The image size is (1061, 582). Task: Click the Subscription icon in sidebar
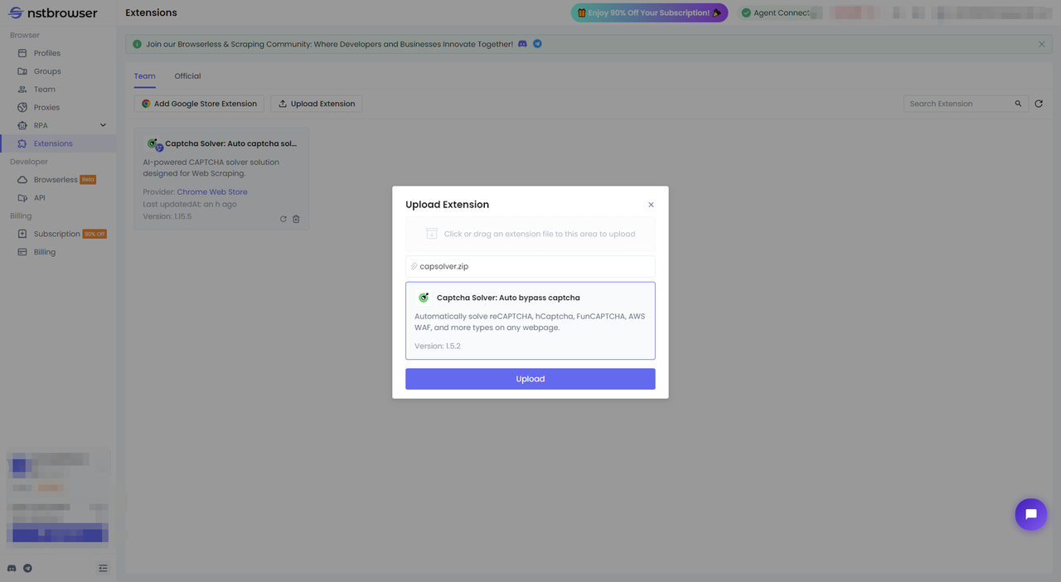22,234
